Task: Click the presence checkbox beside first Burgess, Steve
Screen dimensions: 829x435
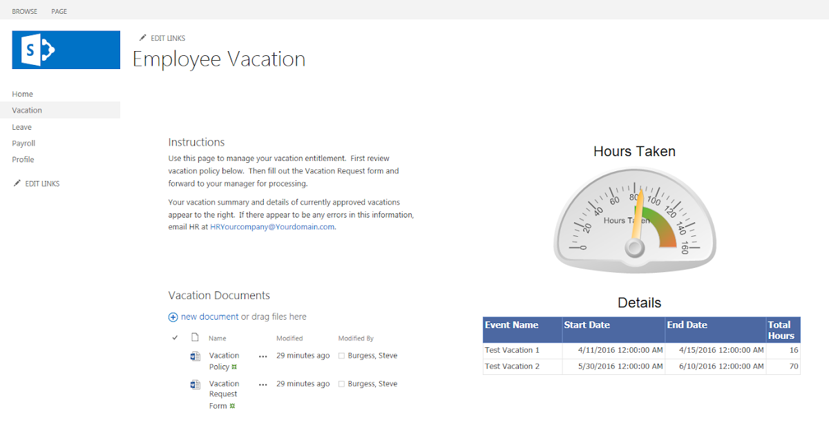Action: coord(340,355)
